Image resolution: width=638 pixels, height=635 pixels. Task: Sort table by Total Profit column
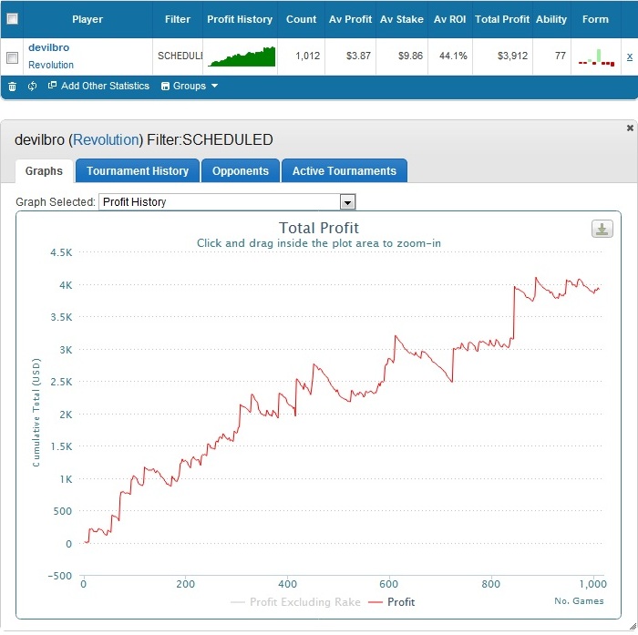point(500,19)
